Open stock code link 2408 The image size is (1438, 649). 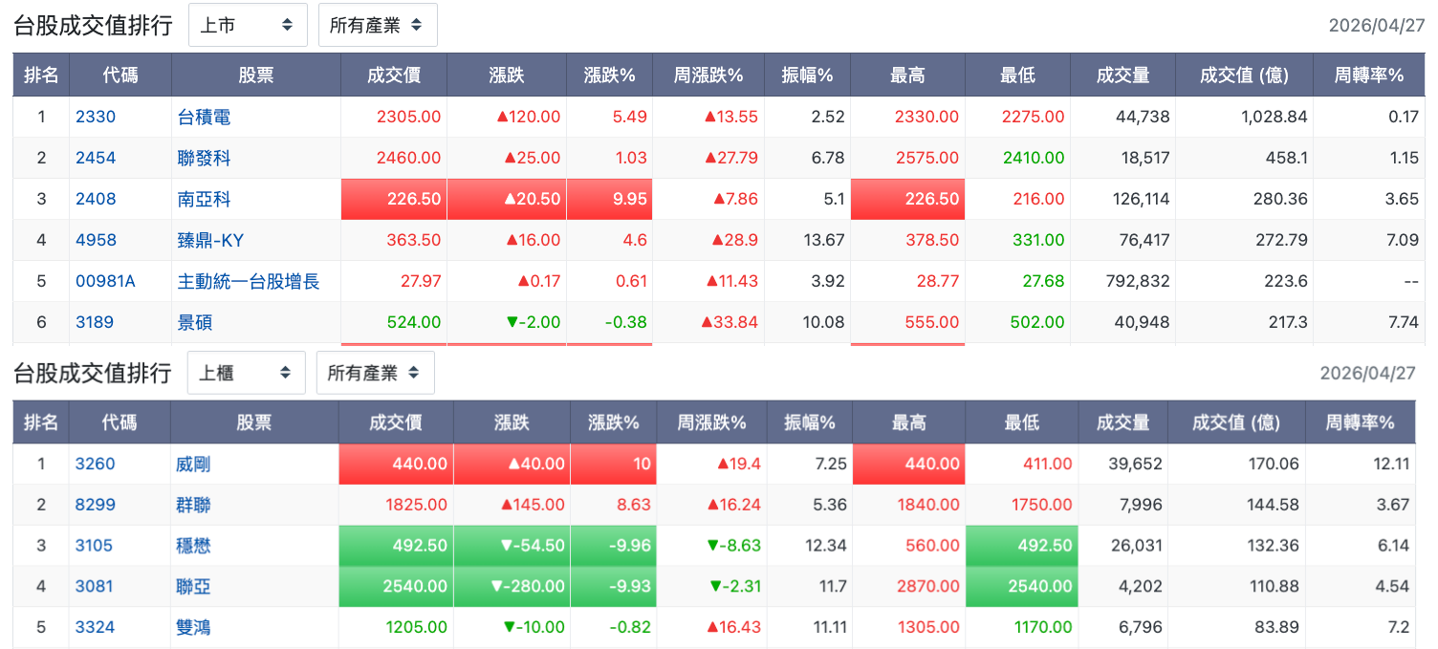click(x=96, y=199)
